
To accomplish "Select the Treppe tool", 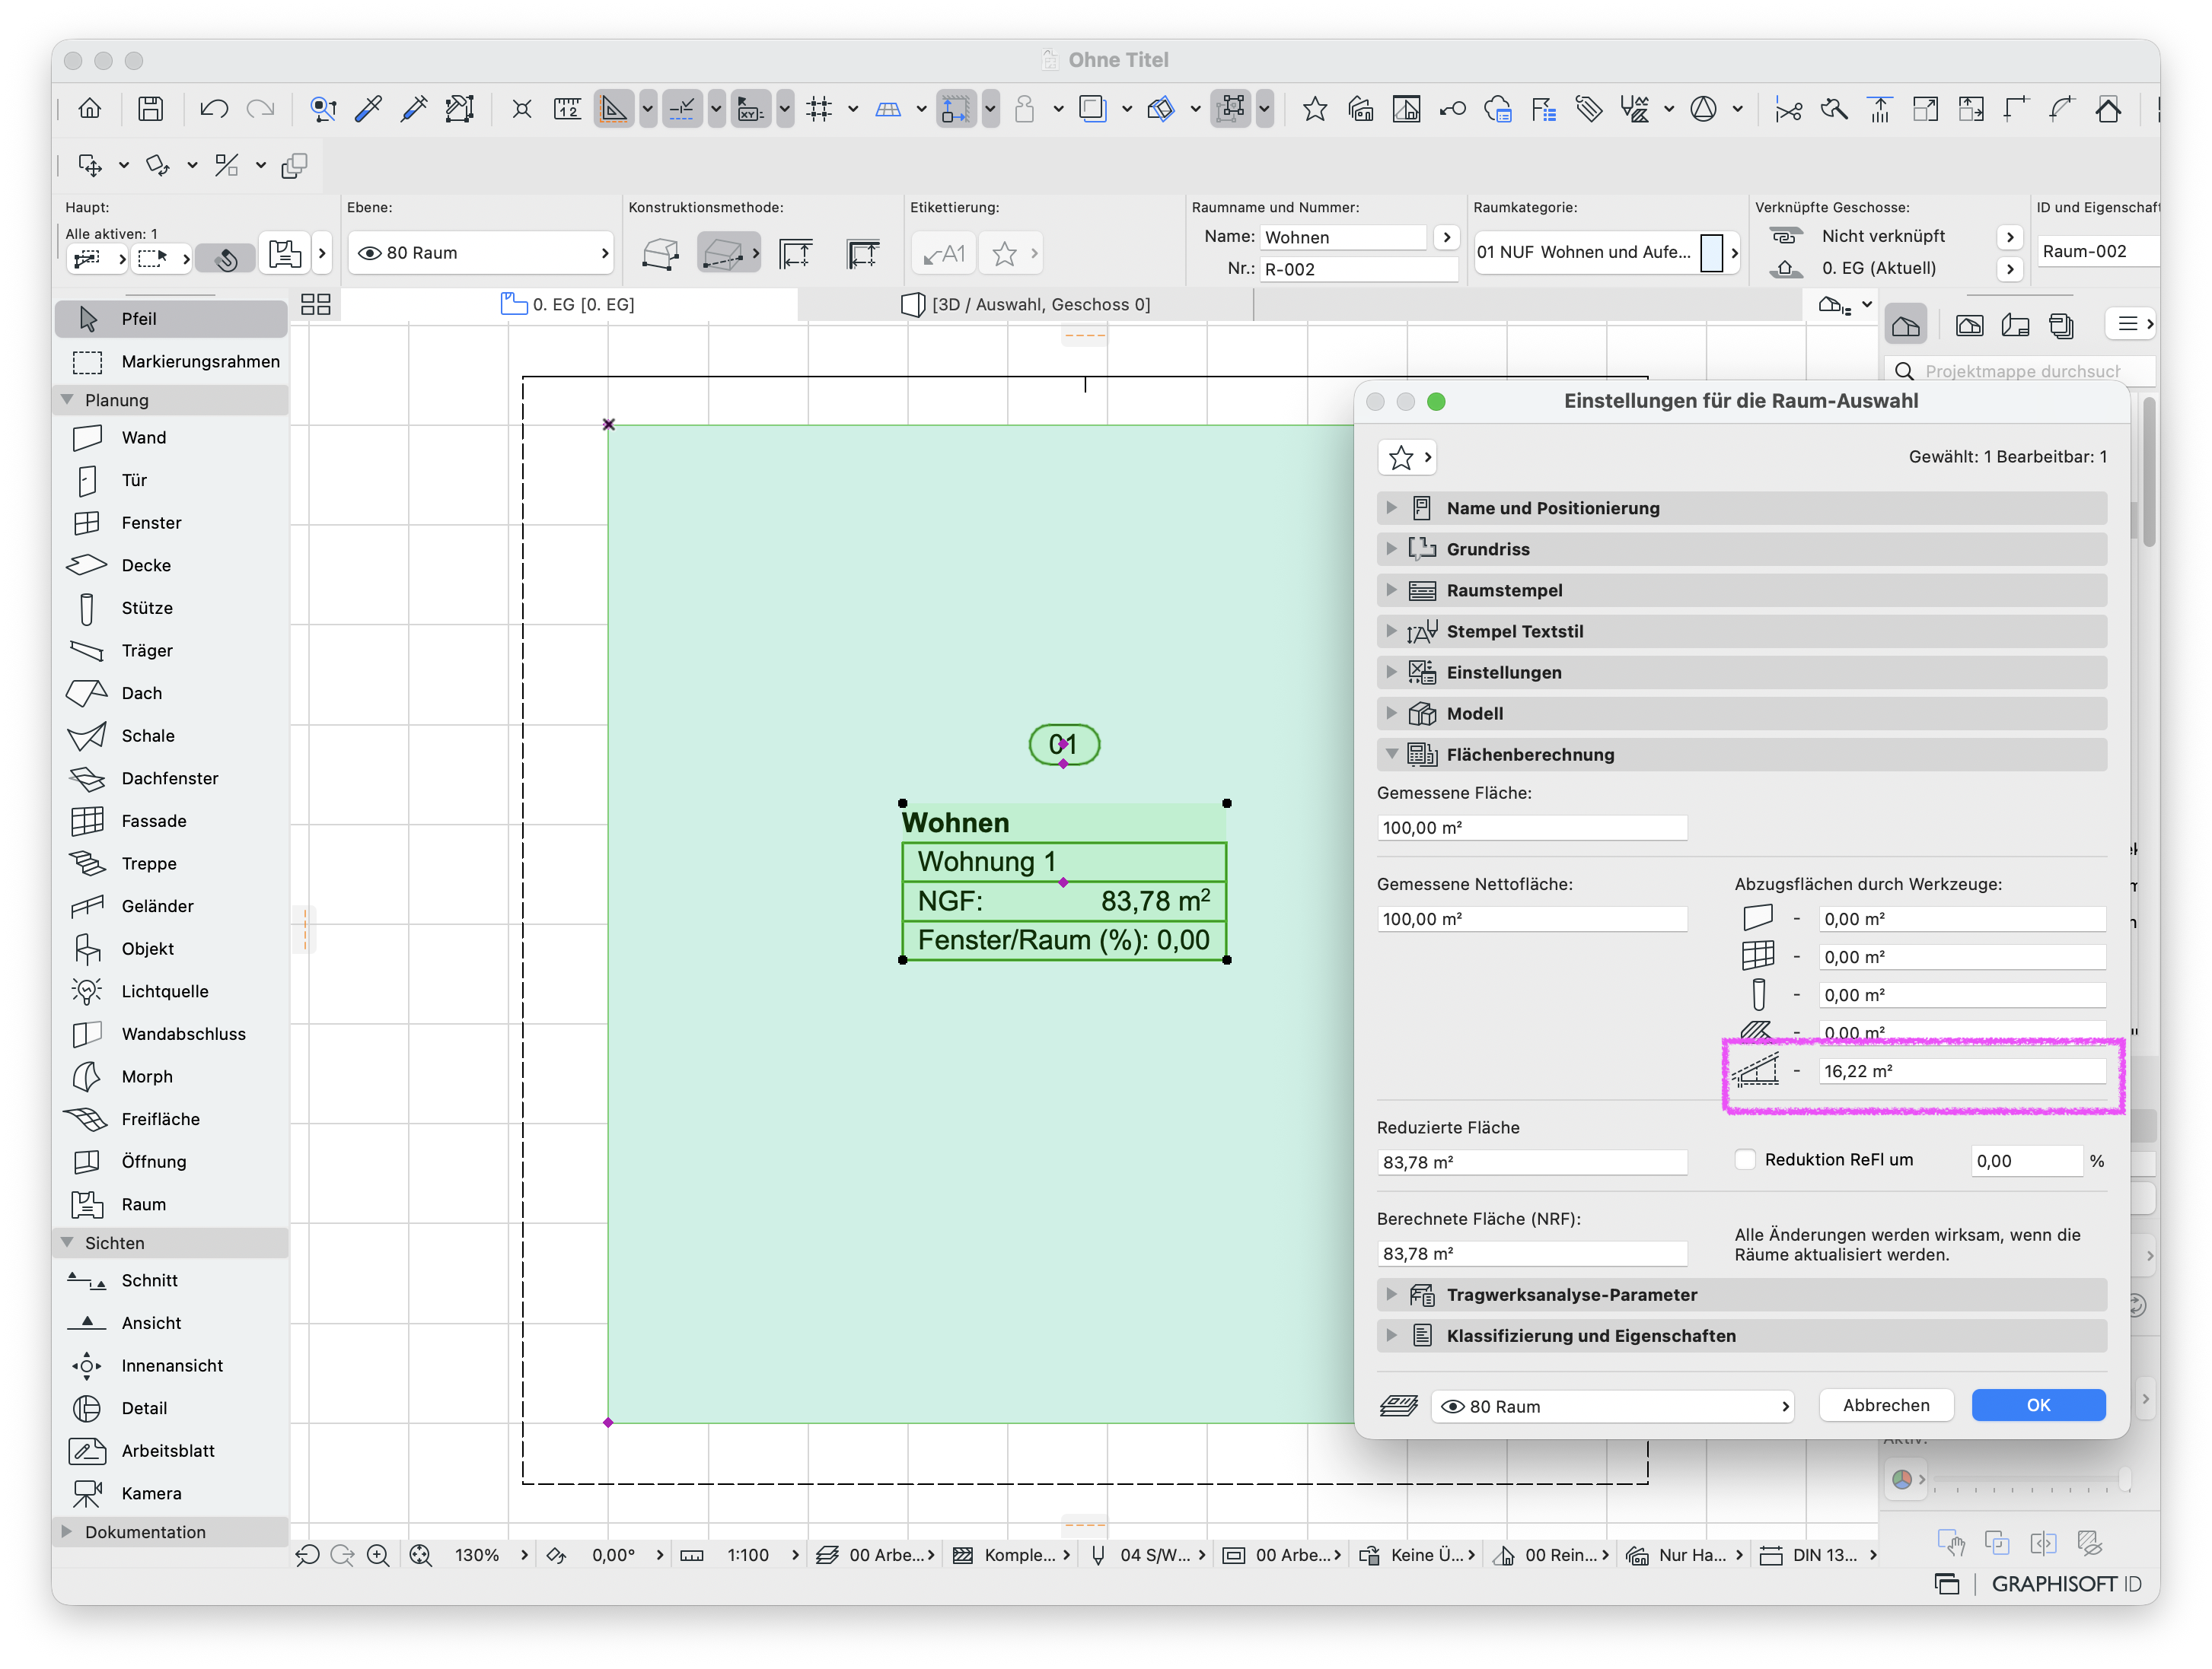I will pyautogui.click(x=170, y=863).
